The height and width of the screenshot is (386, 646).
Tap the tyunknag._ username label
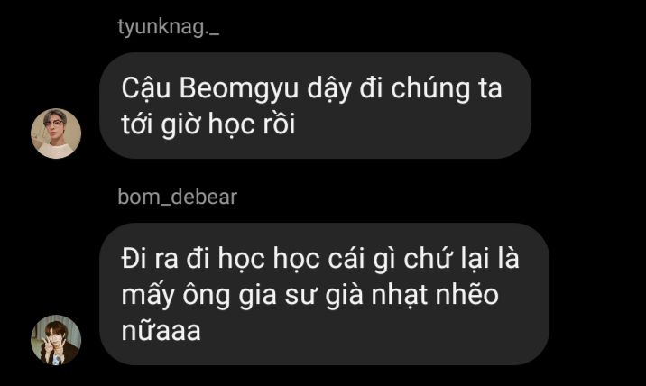[168, 28]
